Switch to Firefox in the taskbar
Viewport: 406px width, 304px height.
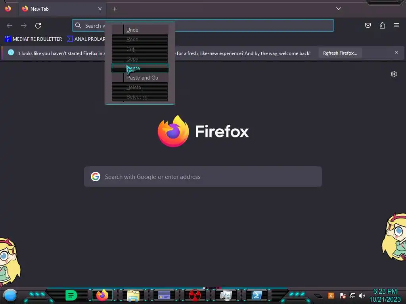pyautogui.click(x=102, y=295)
